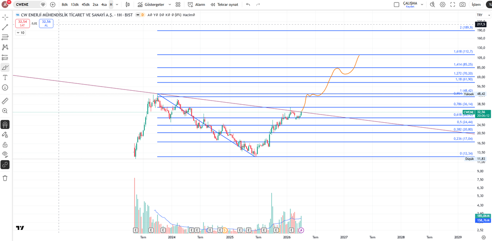The width and height of the screenshot is (492, 241).
Task: Click the 2027 label on time axis
Action: pos(344,237)
